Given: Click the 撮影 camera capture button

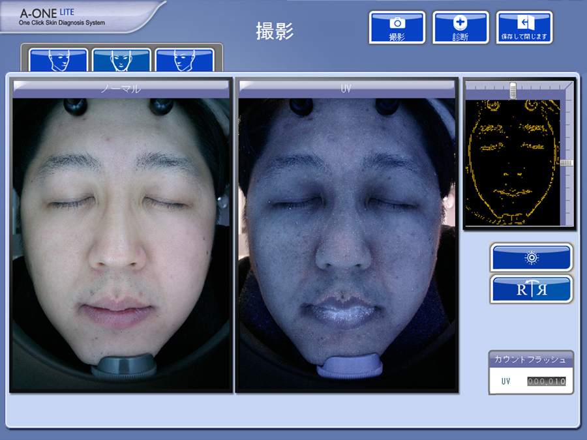Looking at the screenshot, I should (x=397, y=27).
